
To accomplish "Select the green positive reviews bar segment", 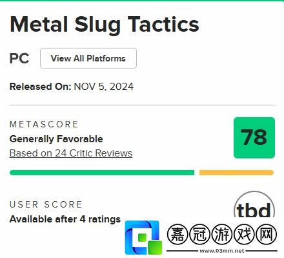I will tap(102, 173).
